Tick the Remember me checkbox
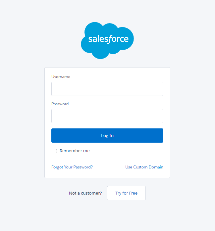The image size is (215, 231). tap(55, 151)
